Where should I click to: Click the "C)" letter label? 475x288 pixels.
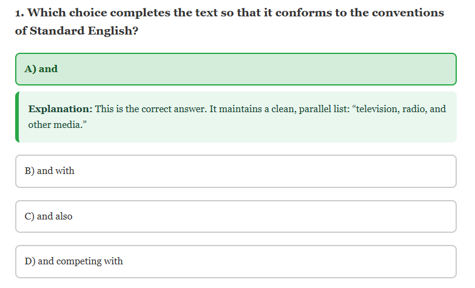click(x=30, y=216)
